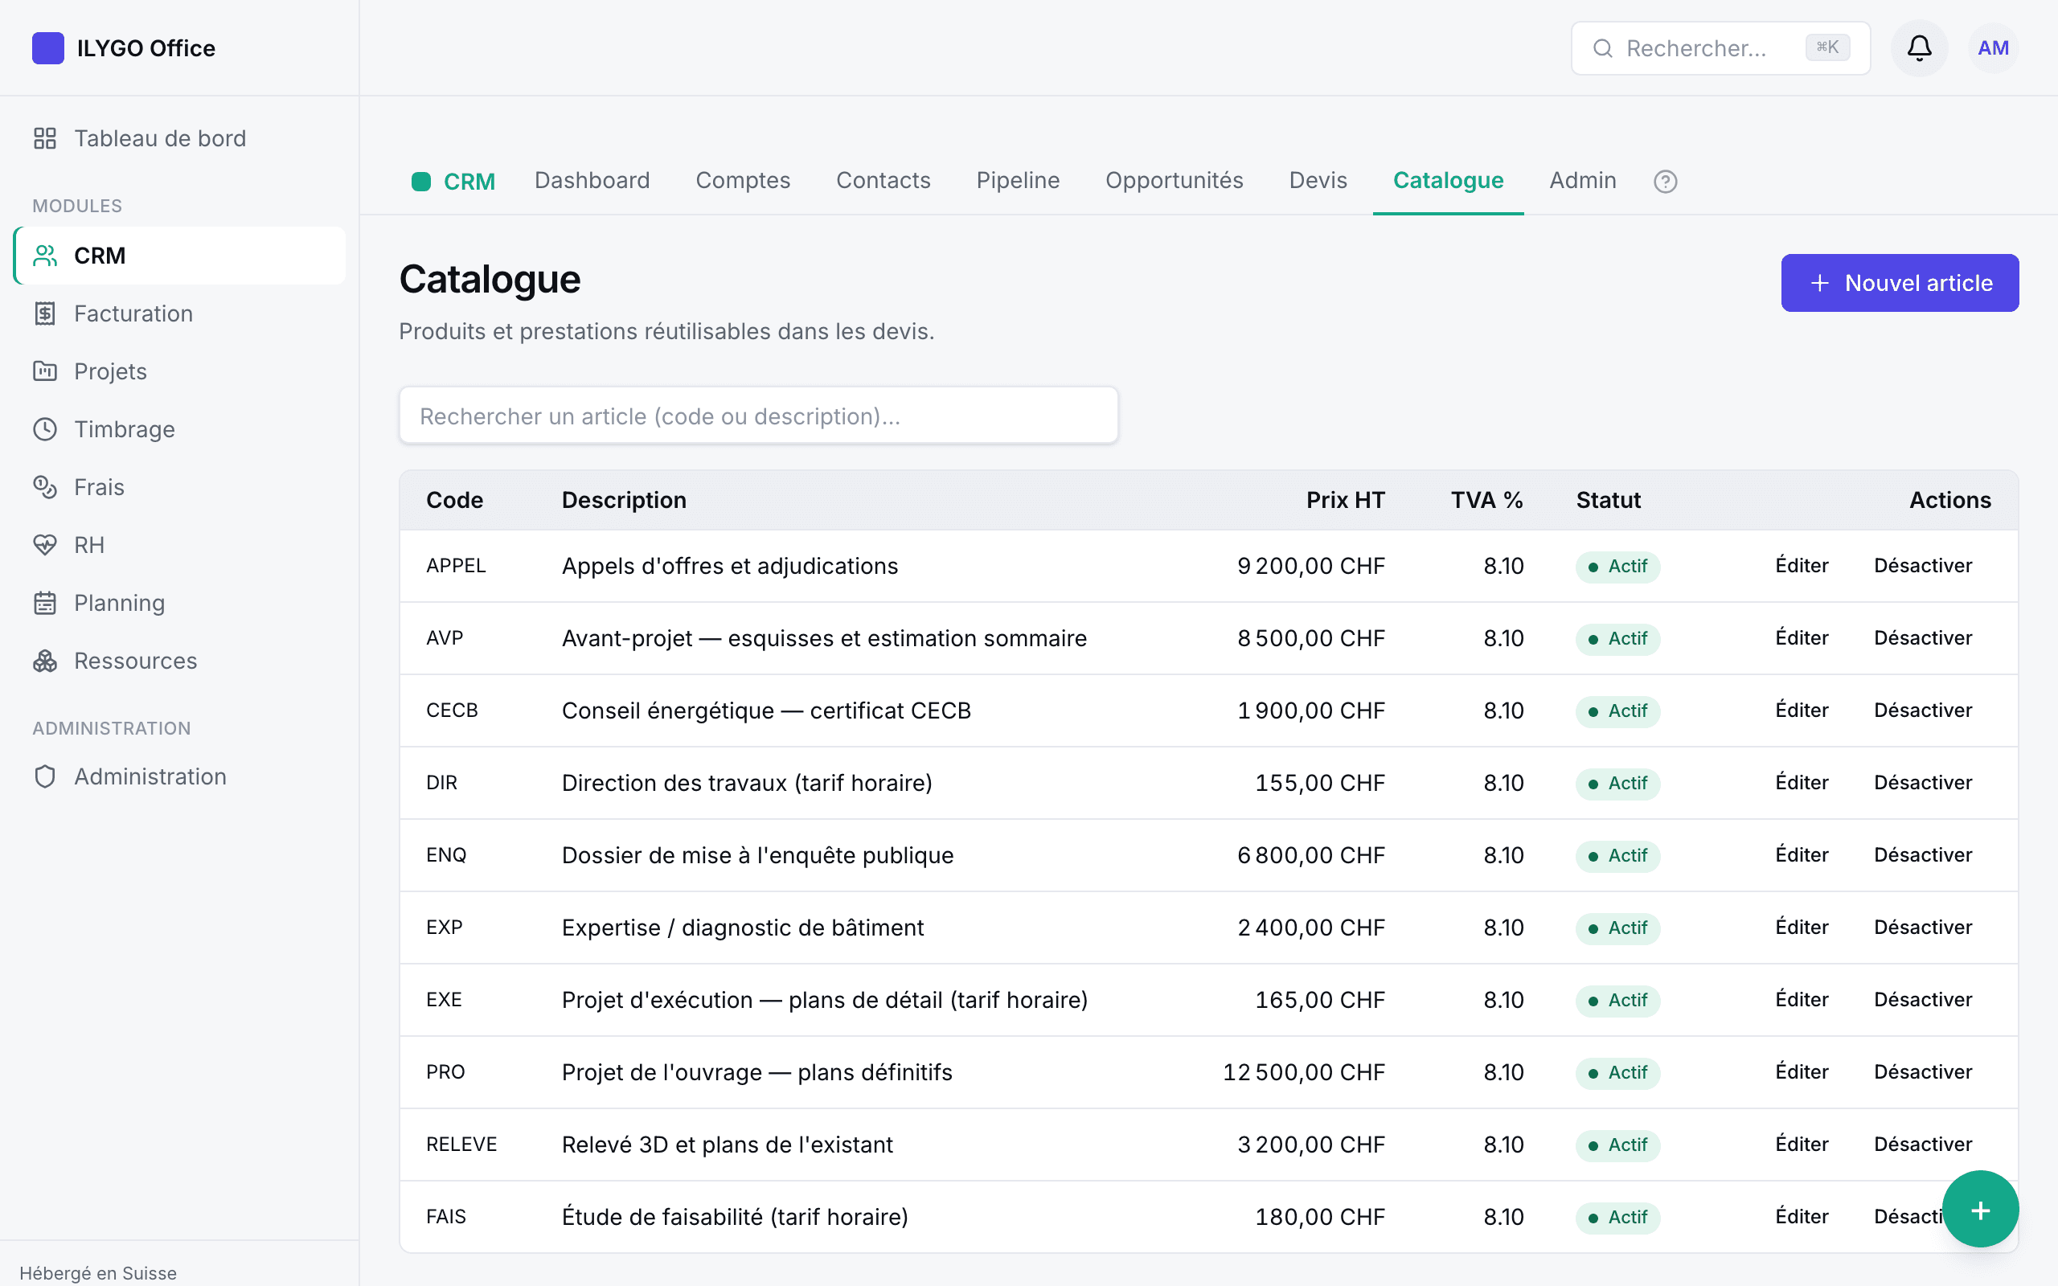Image resolution: width=2058 pixels, height=1286 pixels.
Task: Open the Frais coins icon
Action: (45, 487)
